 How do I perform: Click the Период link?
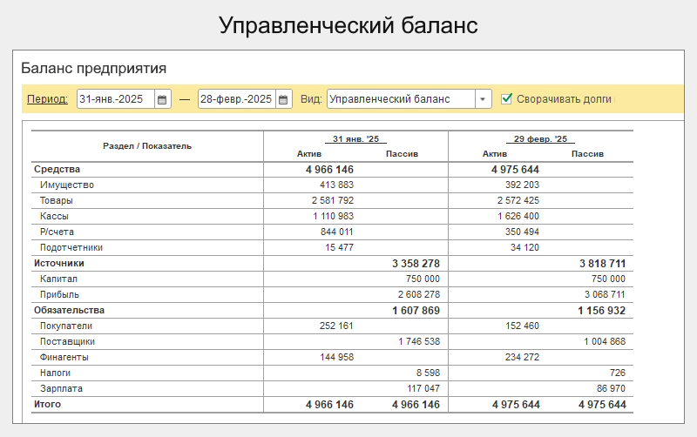point(47,99)
